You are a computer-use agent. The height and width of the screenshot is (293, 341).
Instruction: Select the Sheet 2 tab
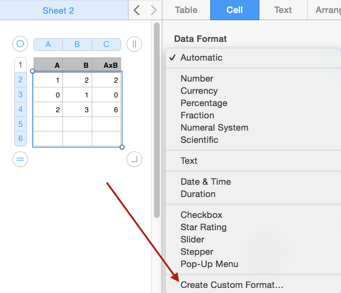tap(58, 10)
